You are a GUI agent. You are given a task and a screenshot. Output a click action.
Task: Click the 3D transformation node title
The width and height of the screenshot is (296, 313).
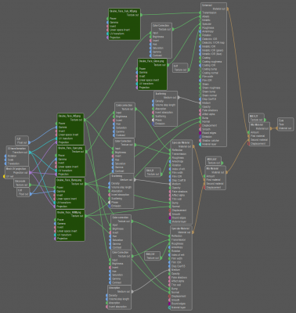click(16, 149)
